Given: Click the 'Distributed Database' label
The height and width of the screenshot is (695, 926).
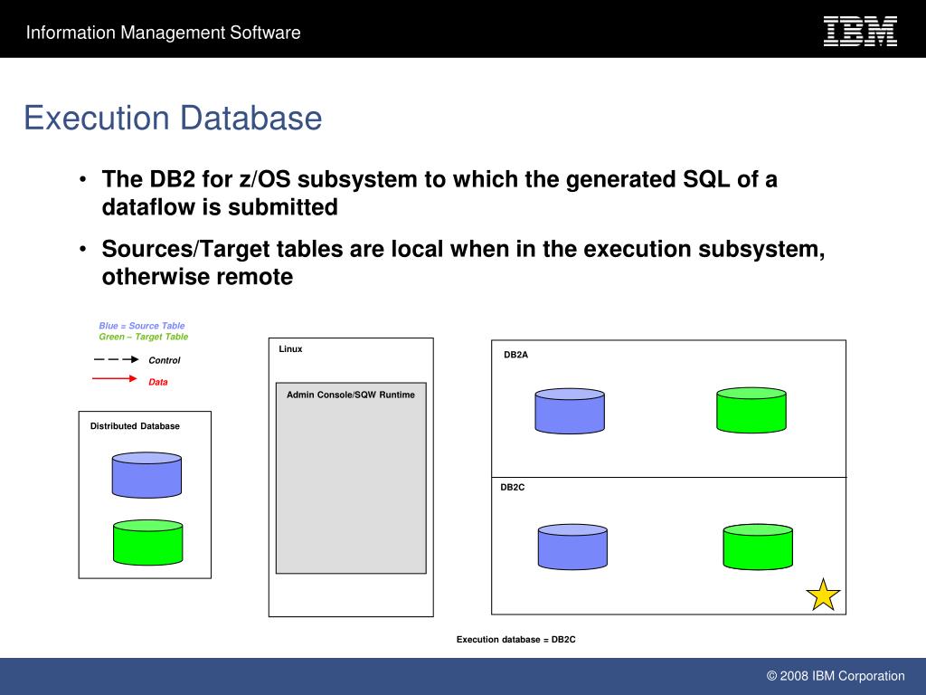Looking at the screenshot, I should tap(135, 426).
